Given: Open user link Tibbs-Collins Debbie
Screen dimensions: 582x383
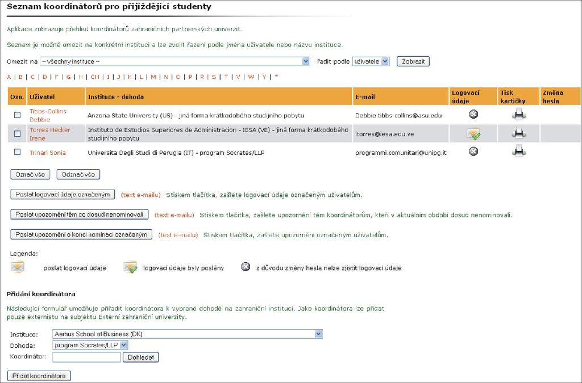Looking at the screenshot, I should [48, 115].
